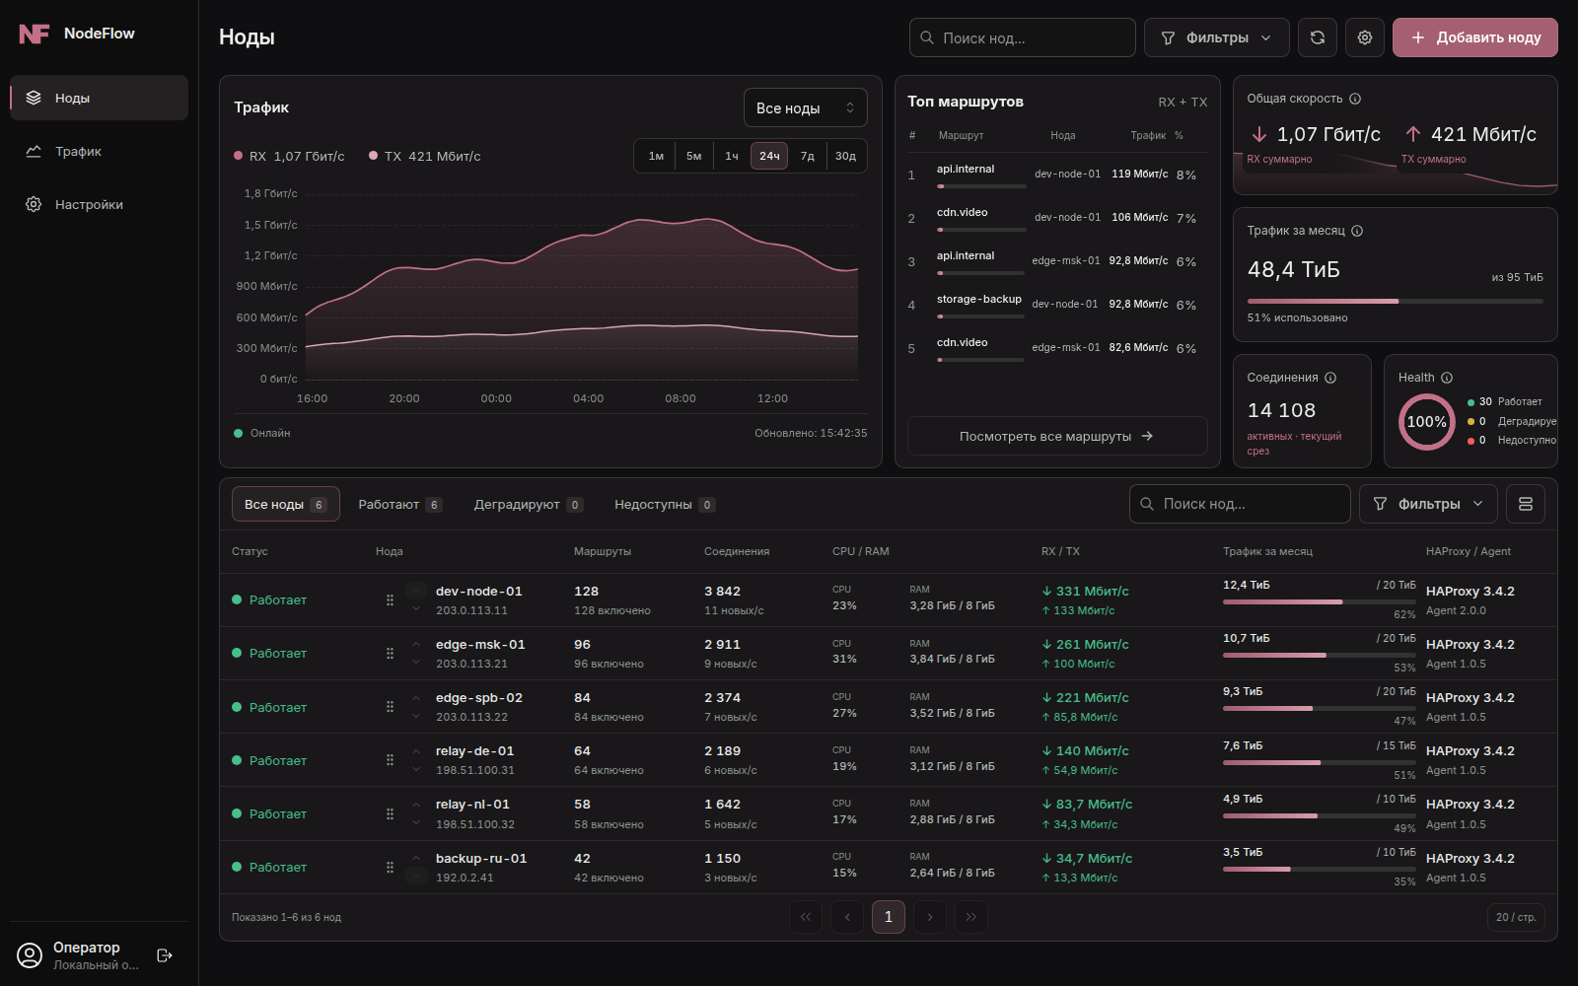Viewport: 1578px width, 986px height.
Task: Open the 20 / стр. page size selector
Action: click(x=1516, y=917)
